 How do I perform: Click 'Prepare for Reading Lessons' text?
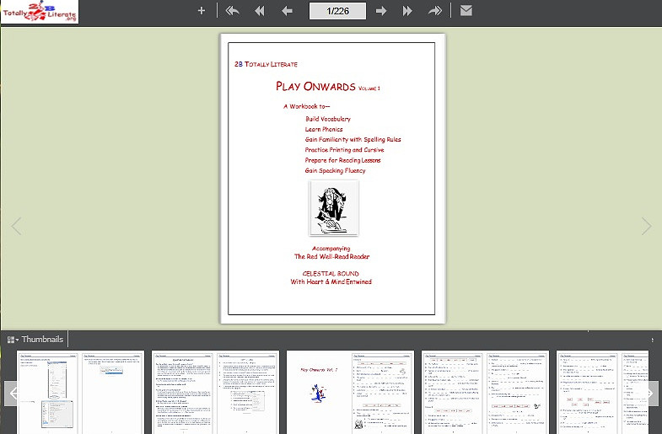pos(343,160)
